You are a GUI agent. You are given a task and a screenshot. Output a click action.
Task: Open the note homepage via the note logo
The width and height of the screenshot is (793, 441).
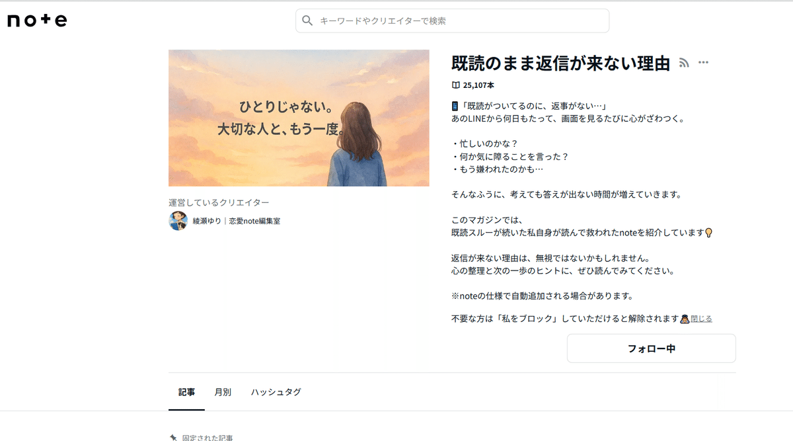pyautogui.click(x=38, y=20)
